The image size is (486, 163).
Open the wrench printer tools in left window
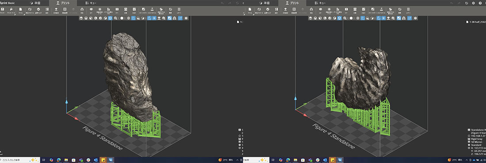click(11, 10)
